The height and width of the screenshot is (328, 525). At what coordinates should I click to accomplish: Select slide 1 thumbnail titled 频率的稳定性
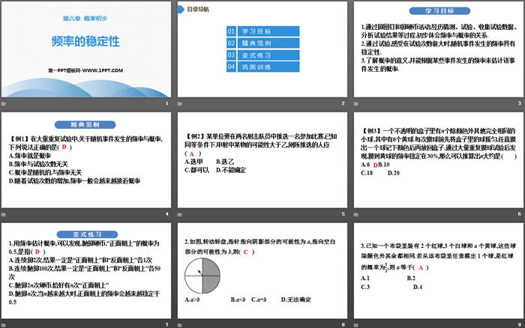coord(86,49)
